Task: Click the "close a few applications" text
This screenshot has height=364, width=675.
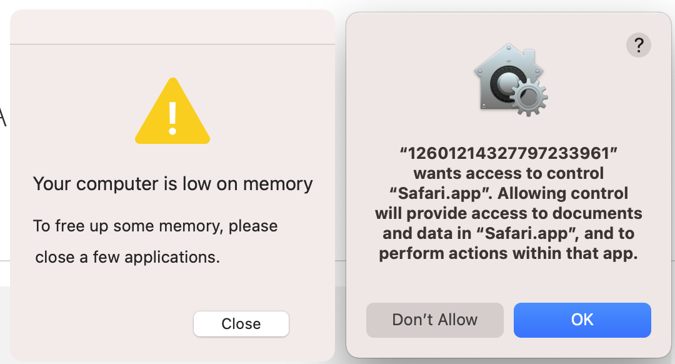Action: pyautogui.click(x=127, y=257)
